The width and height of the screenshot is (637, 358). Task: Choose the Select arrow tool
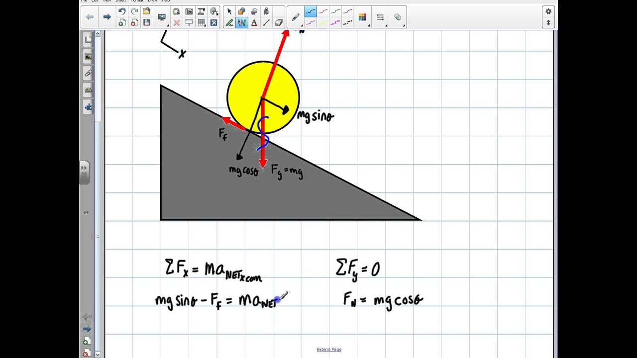pos(229,11)
